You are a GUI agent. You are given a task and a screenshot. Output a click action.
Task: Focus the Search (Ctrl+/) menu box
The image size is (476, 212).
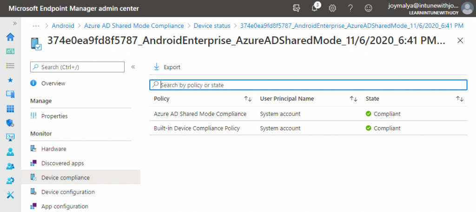point(78,67)
